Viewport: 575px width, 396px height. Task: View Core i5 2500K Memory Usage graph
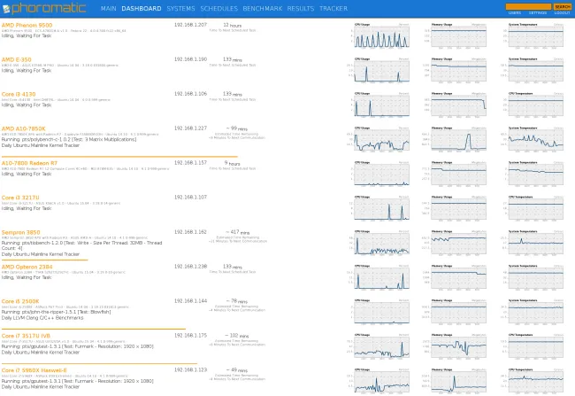tap(458, 312)
